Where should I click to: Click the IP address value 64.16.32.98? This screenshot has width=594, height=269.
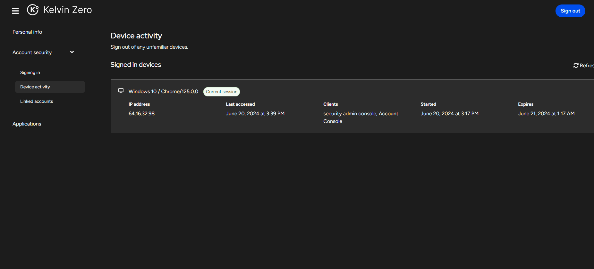click(x=141, y=114)
